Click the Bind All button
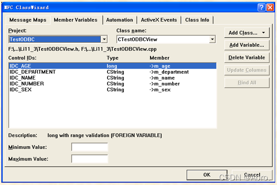277x185 pixels. click(x=247, y=82)
